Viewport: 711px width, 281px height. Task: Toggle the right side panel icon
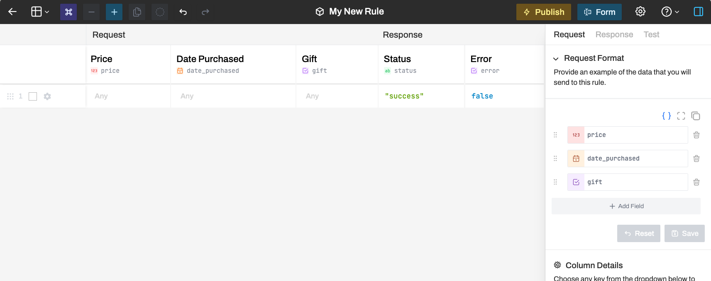[x=699, y=12]
